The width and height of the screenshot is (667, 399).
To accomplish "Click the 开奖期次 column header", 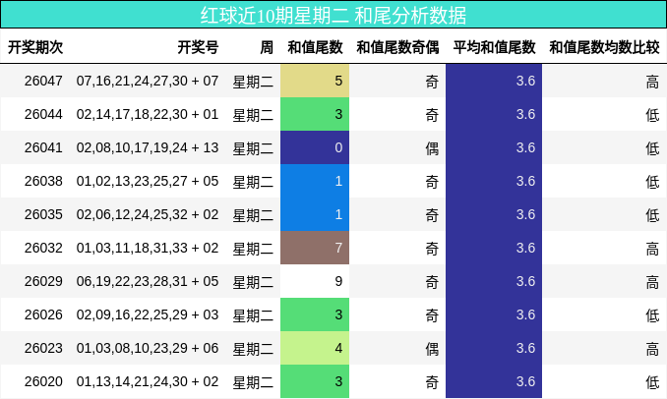I will 35,47.
